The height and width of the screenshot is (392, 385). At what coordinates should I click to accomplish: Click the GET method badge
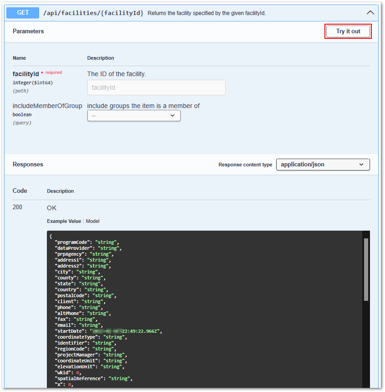22,12
